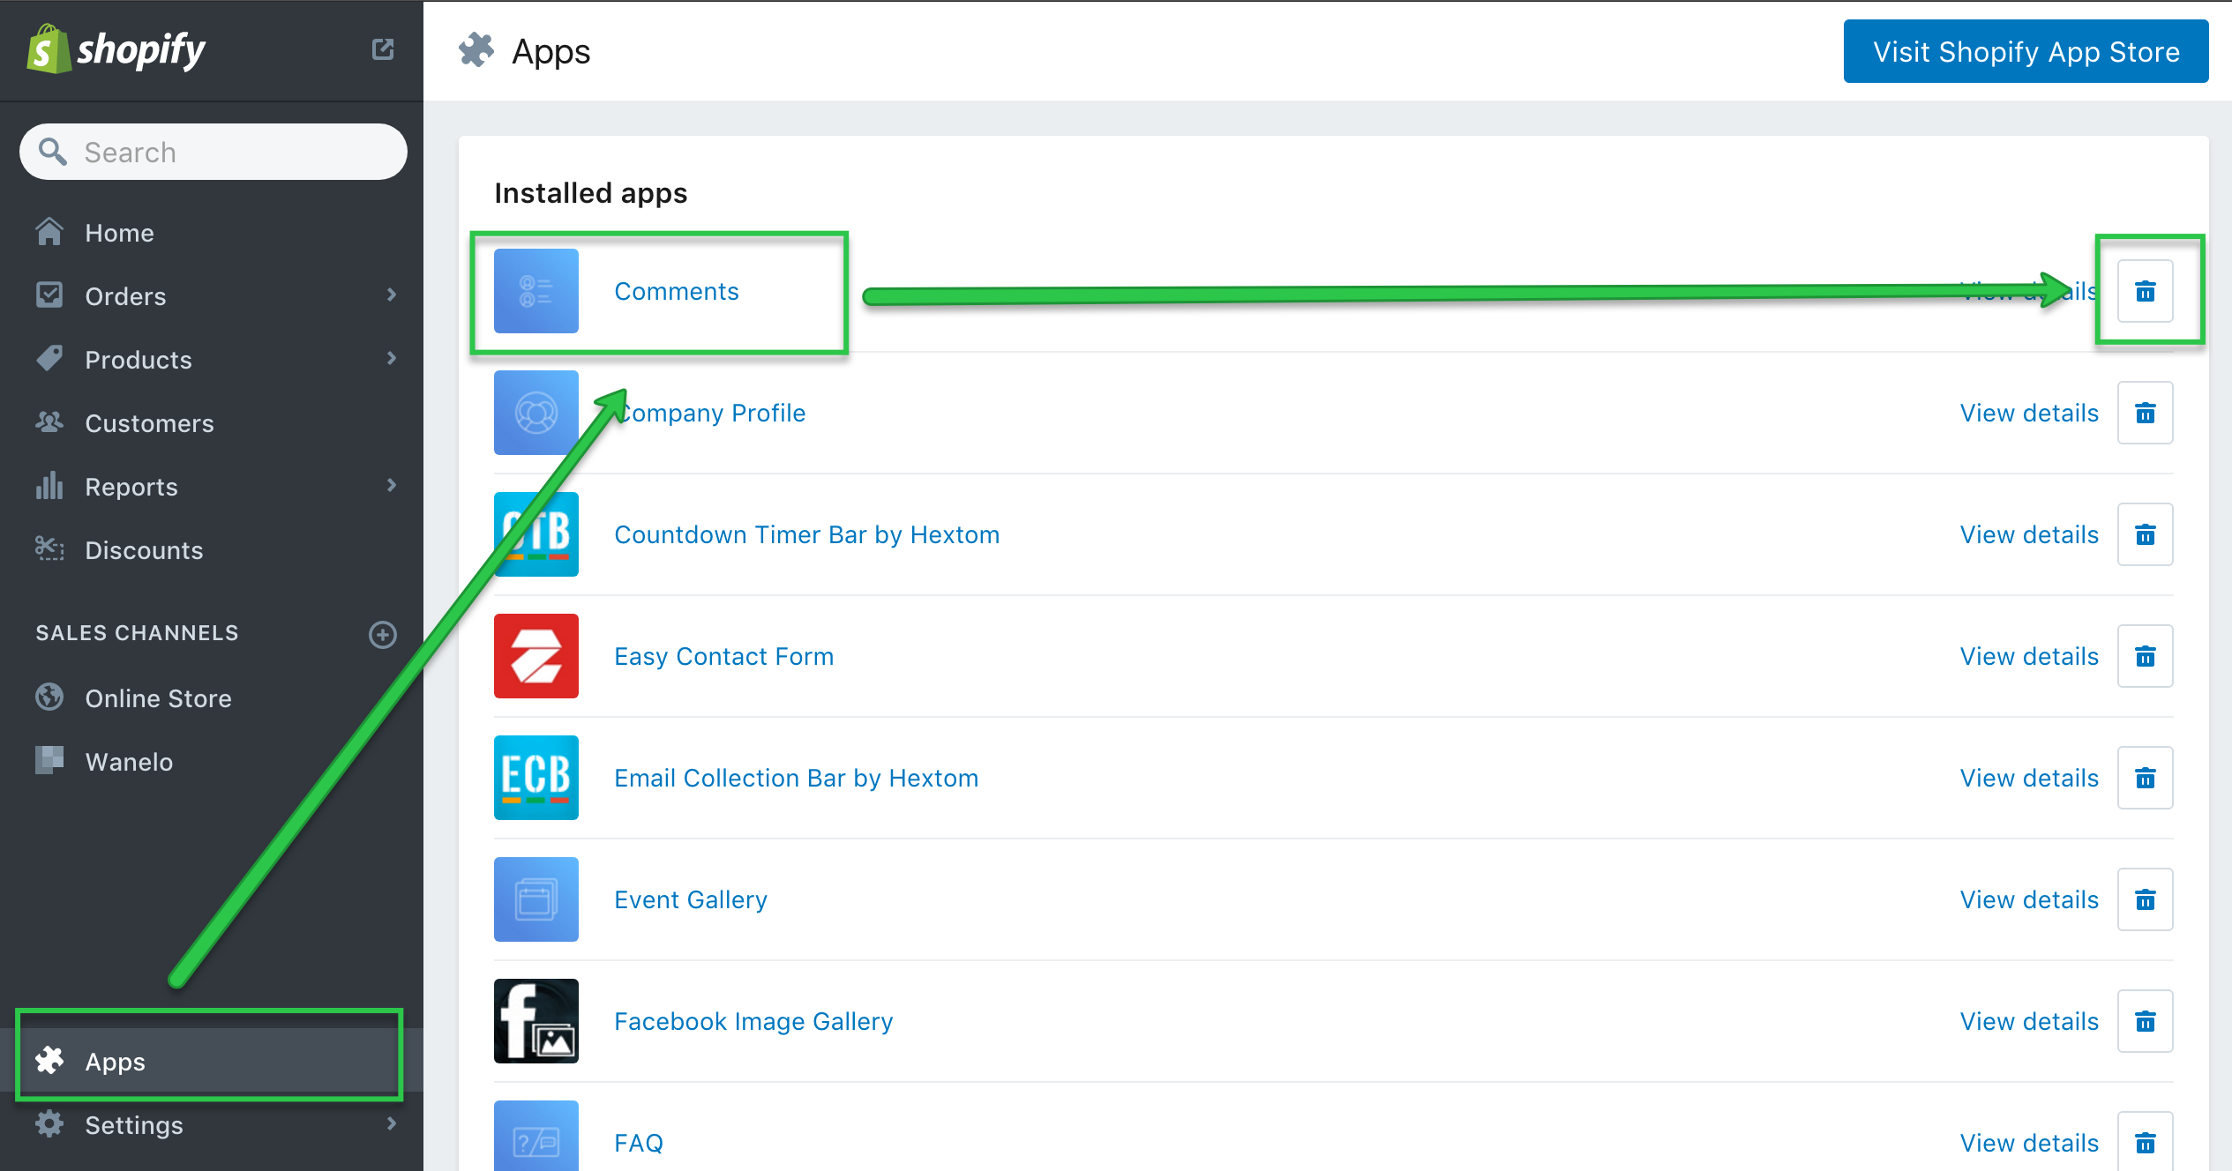Viewport: 2232px width, 1171px height.
Task: View details for Event Gallery
Action: 2029,899
